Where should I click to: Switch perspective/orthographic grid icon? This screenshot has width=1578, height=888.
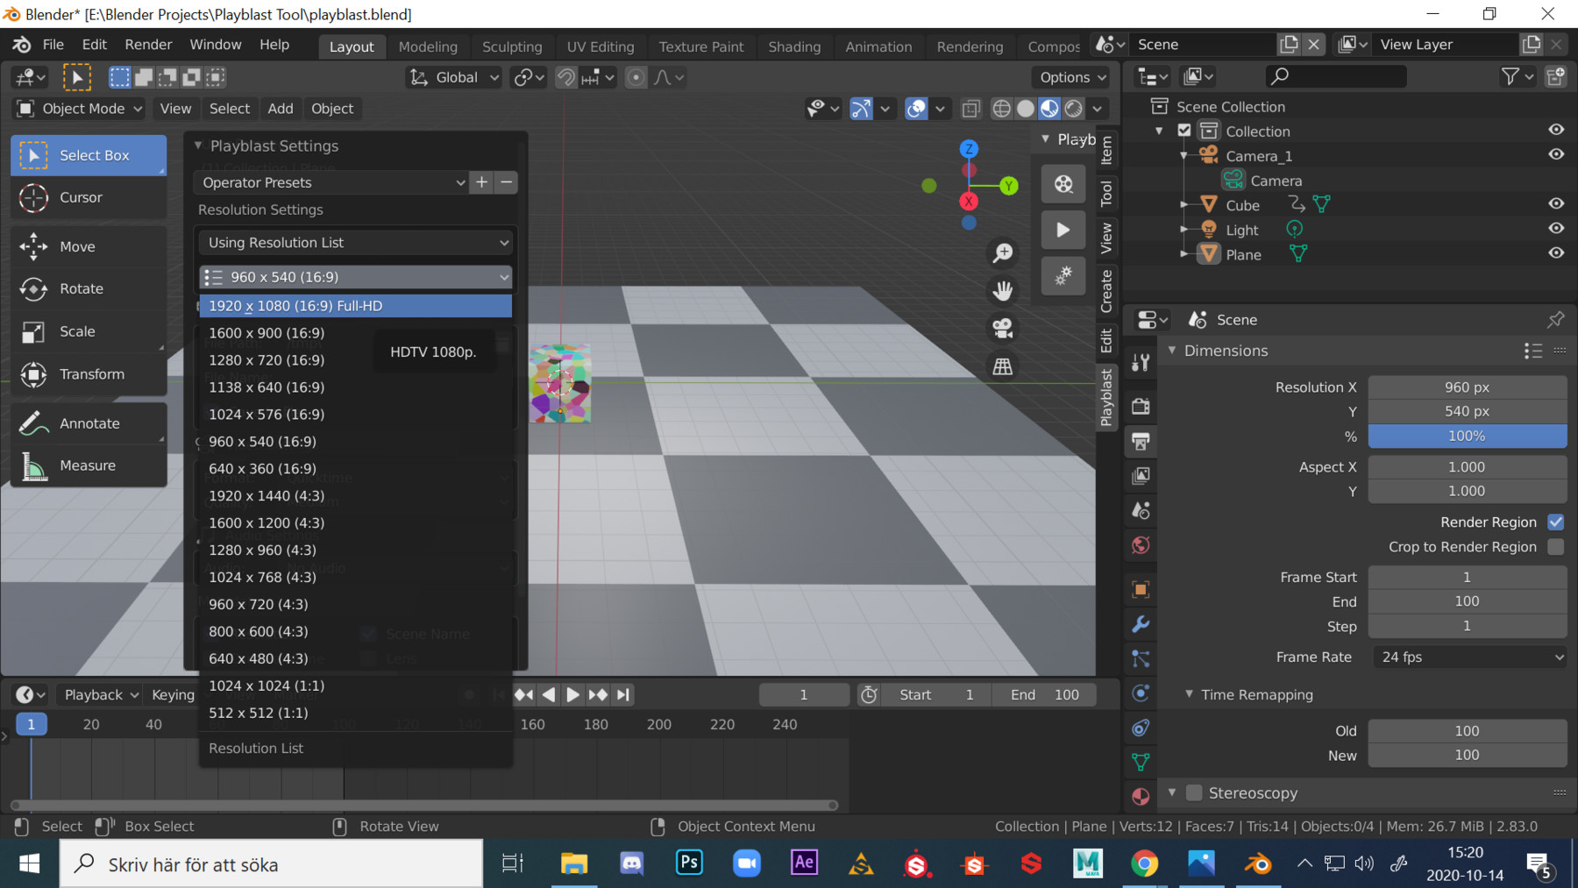tap(1003, 366)
